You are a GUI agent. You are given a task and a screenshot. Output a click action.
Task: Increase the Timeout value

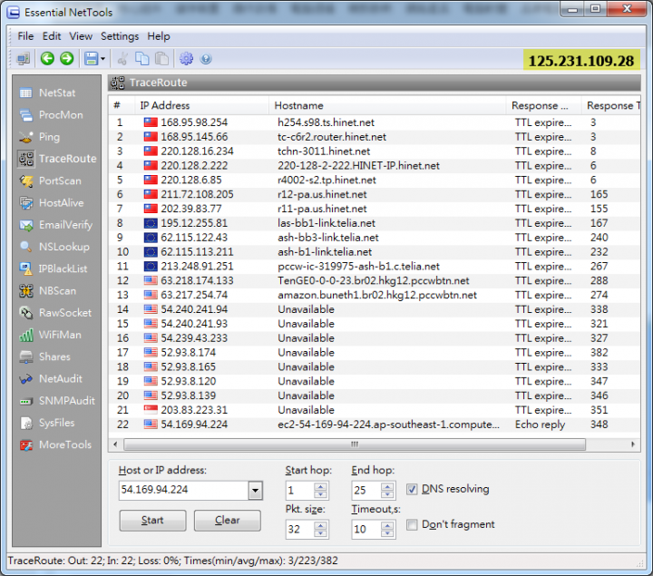click(387, 525)
